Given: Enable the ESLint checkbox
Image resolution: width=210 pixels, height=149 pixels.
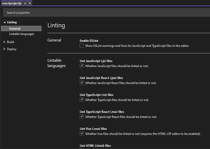Looking at the screenshot, I should (82, 46).
